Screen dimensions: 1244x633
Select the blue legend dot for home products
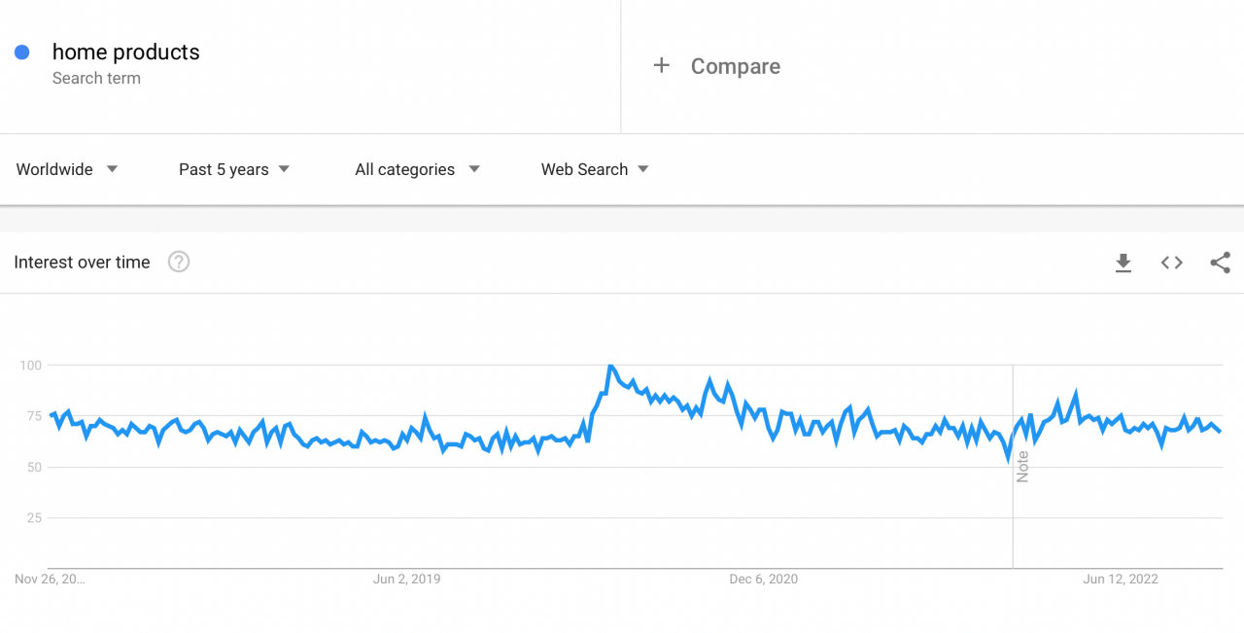coord(21,52)
